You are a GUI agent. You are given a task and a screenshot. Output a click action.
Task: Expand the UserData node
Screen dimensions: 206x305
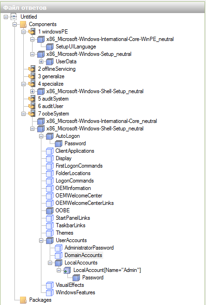click(41, 61)
